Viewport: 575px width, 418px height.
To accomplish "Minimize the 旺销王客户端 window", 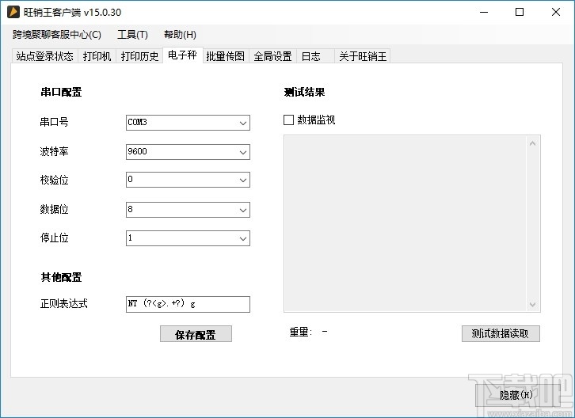I will [x=484, y=12].
